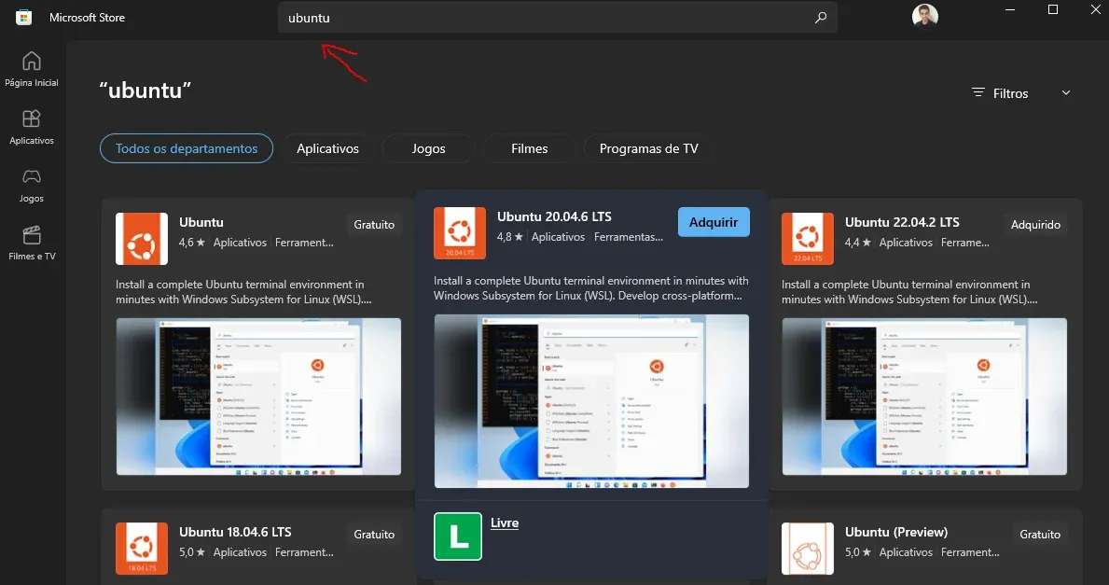This screenshot has width=1109, height=585.
Task: Click the 4,8 star rating text
Action: (x=510, y=237)
